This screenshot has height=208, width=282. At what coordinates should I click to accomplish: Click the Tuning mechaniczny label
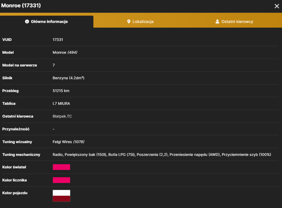pos(21,155)
